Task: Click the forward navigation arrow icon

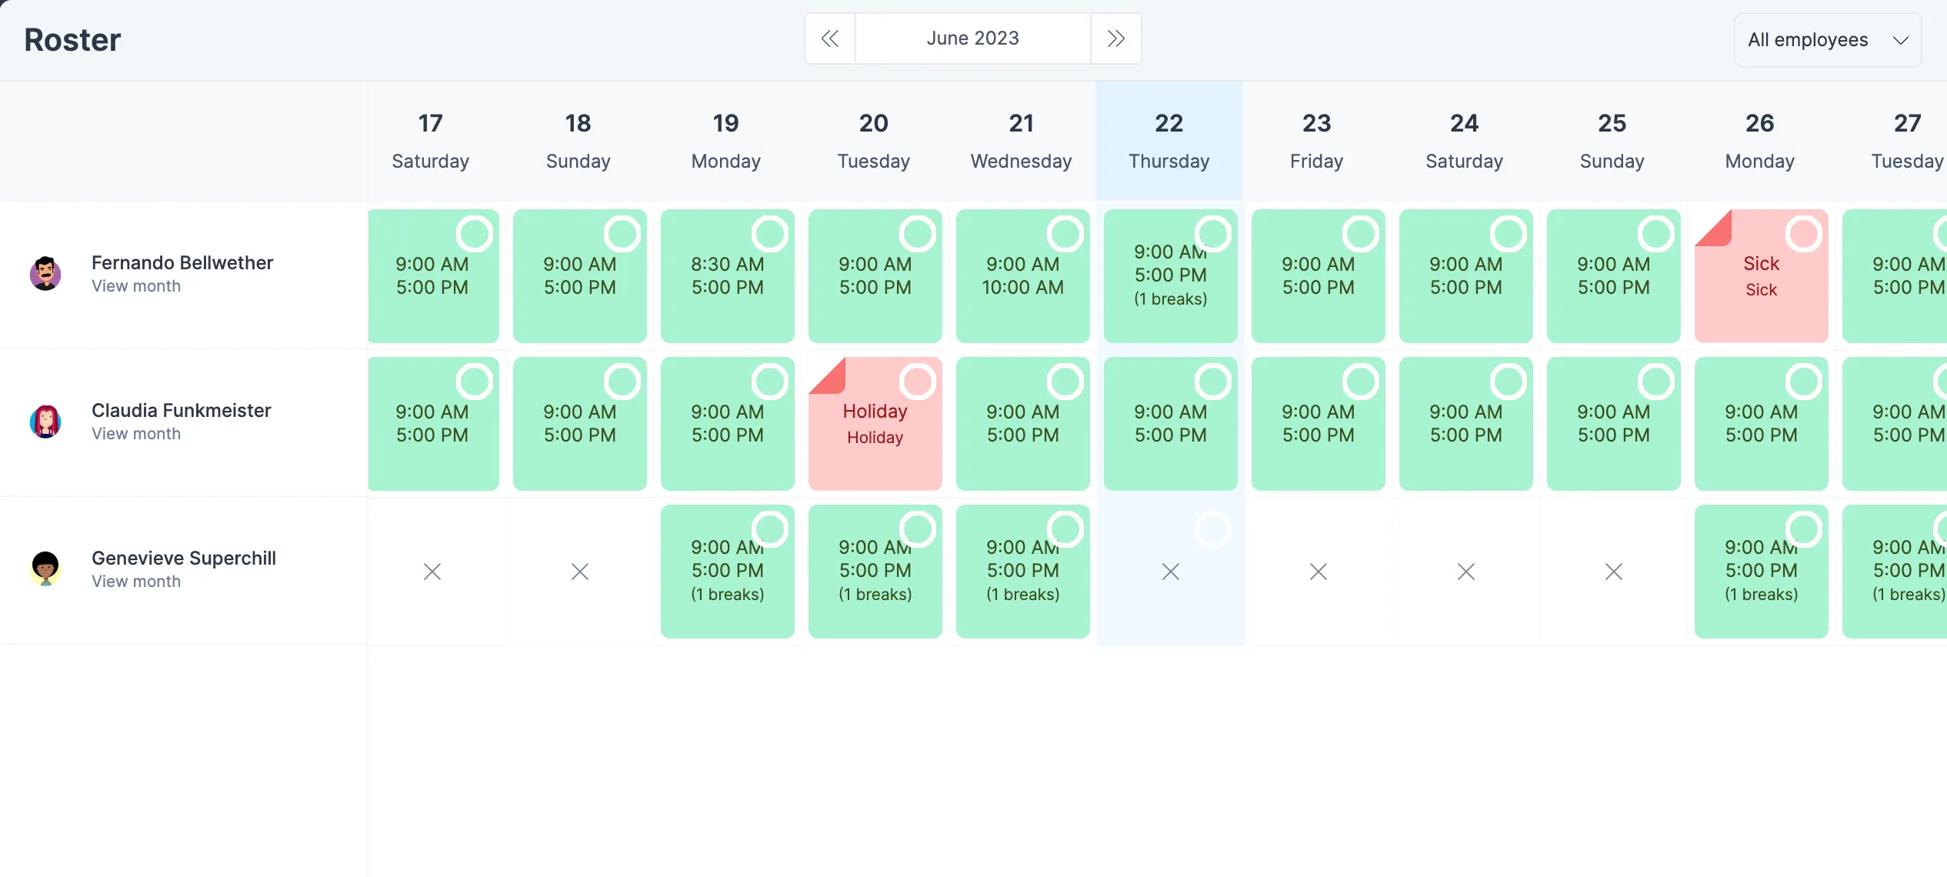Action: pos(1115,37)
